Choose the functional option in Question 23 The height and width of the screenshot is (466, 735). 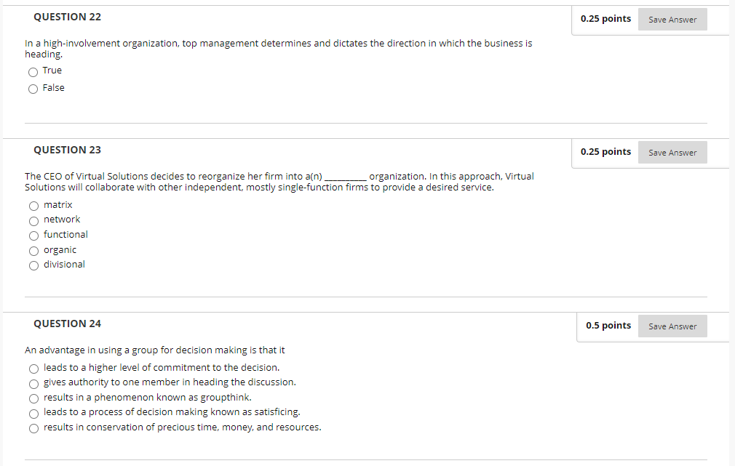[x=33, y=236]
